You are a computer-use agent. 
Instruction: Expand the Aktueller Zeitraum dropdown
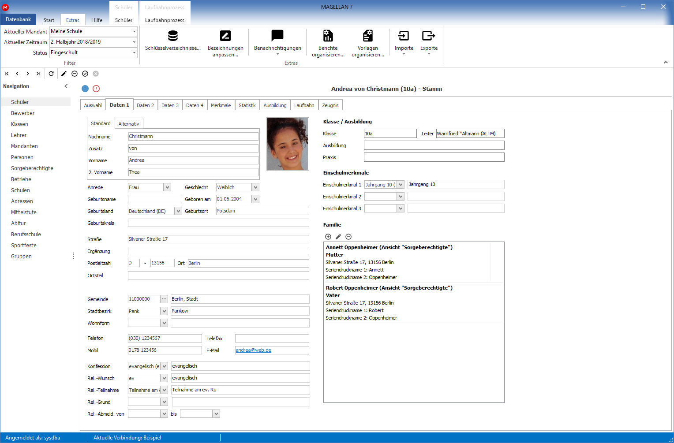[134, 42]
